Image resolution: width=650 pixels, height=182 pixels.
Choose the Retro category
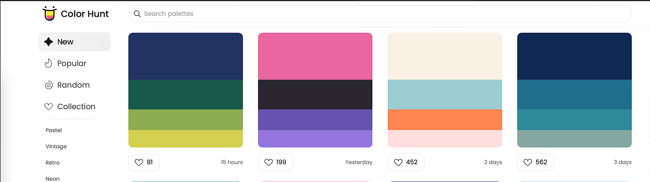(53, 163)
